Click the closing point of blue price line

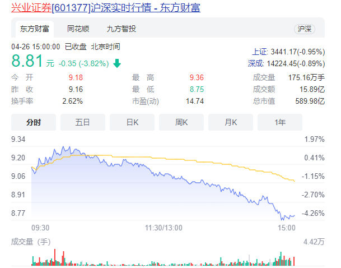click(294, 216)
